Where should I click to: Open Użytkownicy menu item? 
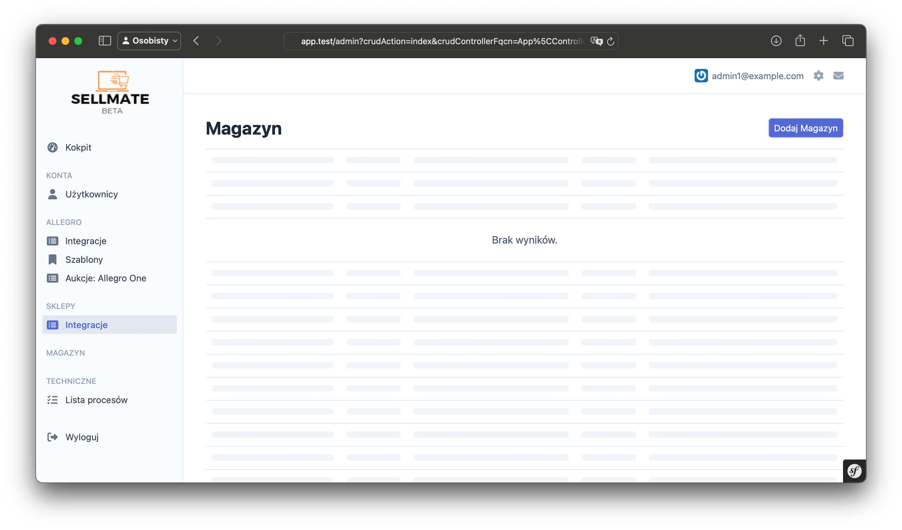(92, 194)
